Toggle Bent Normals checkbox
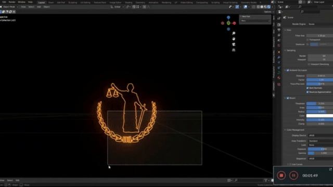This screenshot has height=187, width=333. [x=308, y=88]
